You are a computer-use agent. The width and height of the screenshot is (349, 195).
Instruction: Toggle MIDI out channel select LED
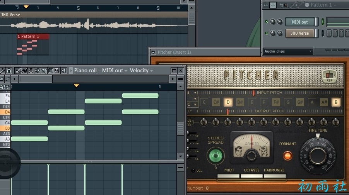click(x=323, y=22)
